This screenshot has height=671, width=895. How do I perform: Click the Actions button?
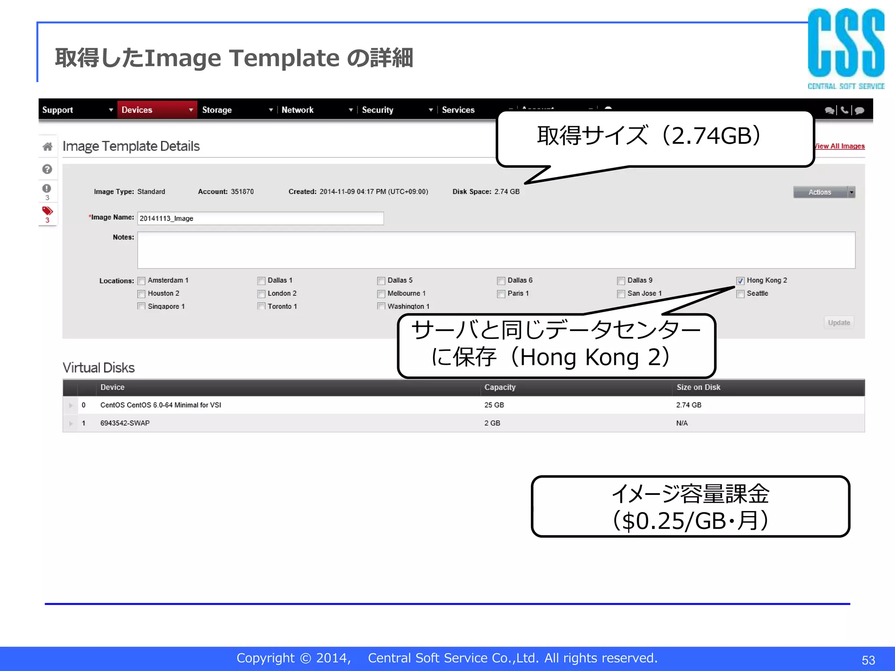[820, 192]
